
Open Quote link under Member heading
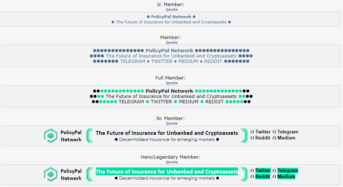pyautogui.click(x=172, y=43)
